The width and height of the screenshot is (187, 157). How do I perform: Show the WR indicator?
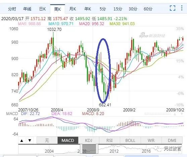(151, 140)
